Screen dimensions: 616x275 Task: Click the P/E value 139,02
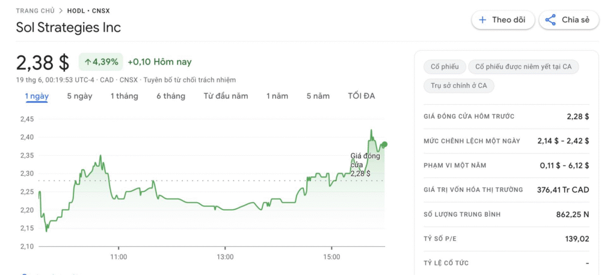coord(577,239)
